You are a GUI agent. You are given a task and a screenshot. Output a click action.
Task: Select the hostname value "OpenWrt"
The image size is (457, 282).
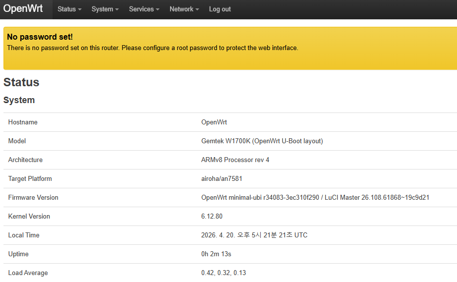click(x=214, y=122)
